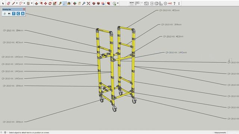239x134 pixels.
Task: Activate the Rotate tool
Action: pyautogui.click(x=50, y=3)
